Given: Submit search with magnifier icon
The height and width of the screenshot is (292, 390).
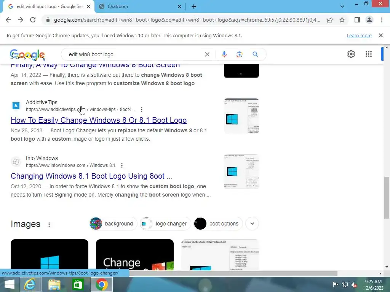Looking at the screenshot, I should point(255,54).
